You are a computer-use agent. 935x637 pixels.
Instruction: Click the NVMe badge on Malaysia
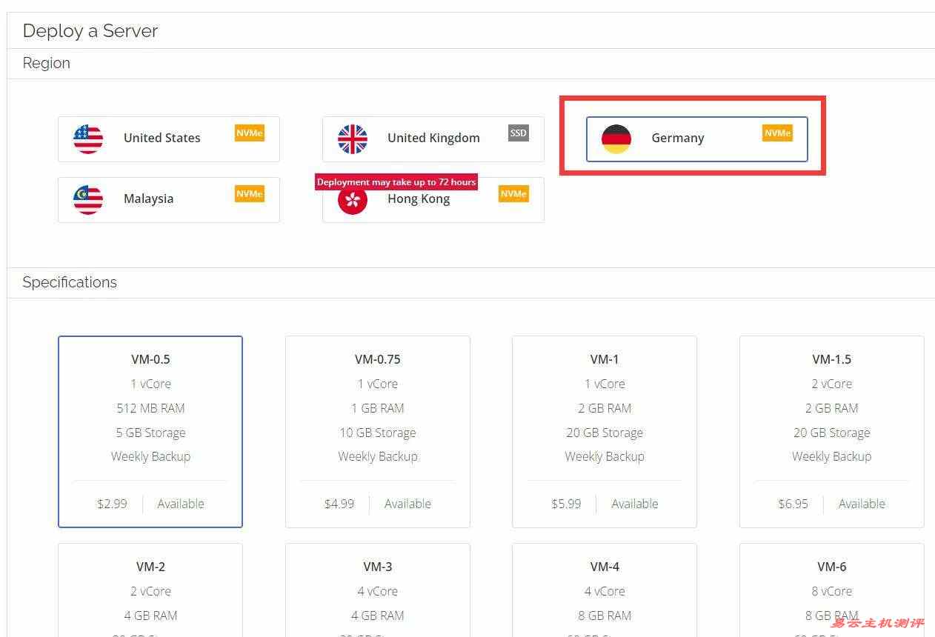click(x=250, y=194)
